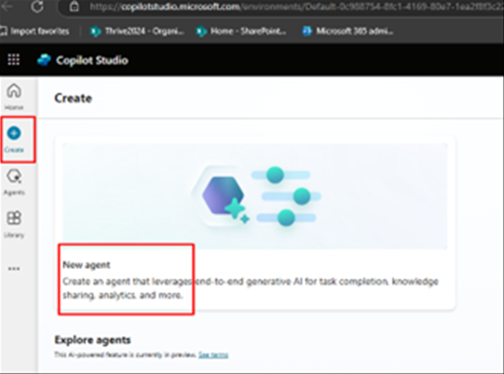Select the New agent card title
Viewport: 504px width, 374px height.
click(86, 265)
